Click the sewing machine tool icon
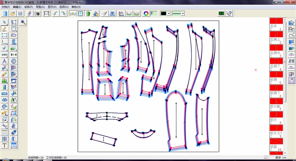 click(14, 80)
